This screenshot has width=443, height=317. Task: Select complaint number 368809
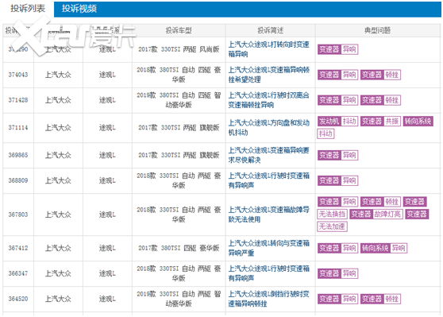click(18, 180)
